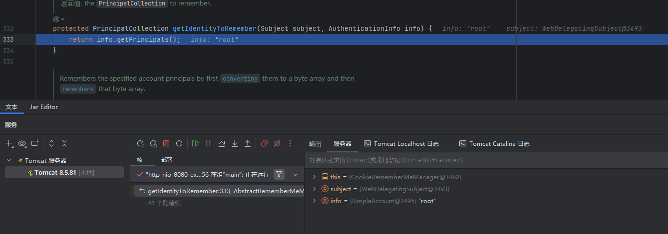The width and height of the screenshot is (668, 234).
Task: Select the getIdentityToRemember:333 stack frame
Action: pyautogui.click(x=220, y=191)
